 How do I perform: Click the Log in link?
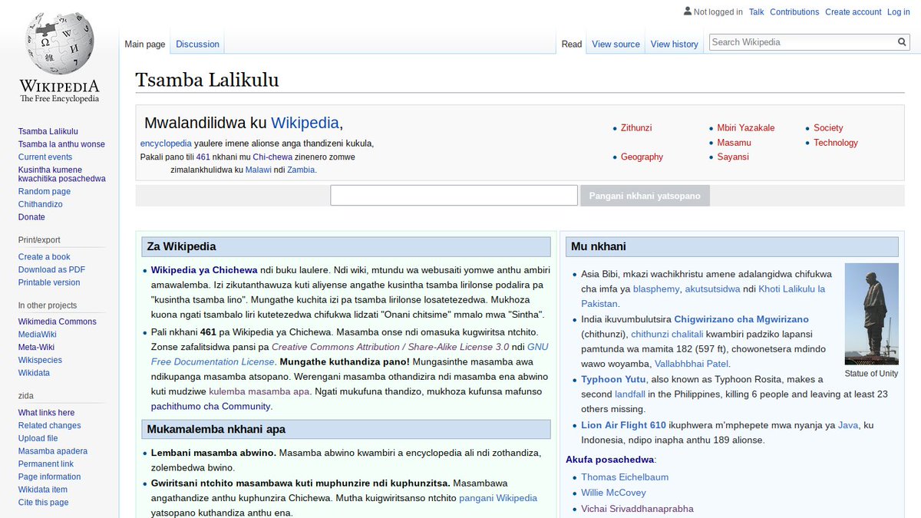(899, 12)
